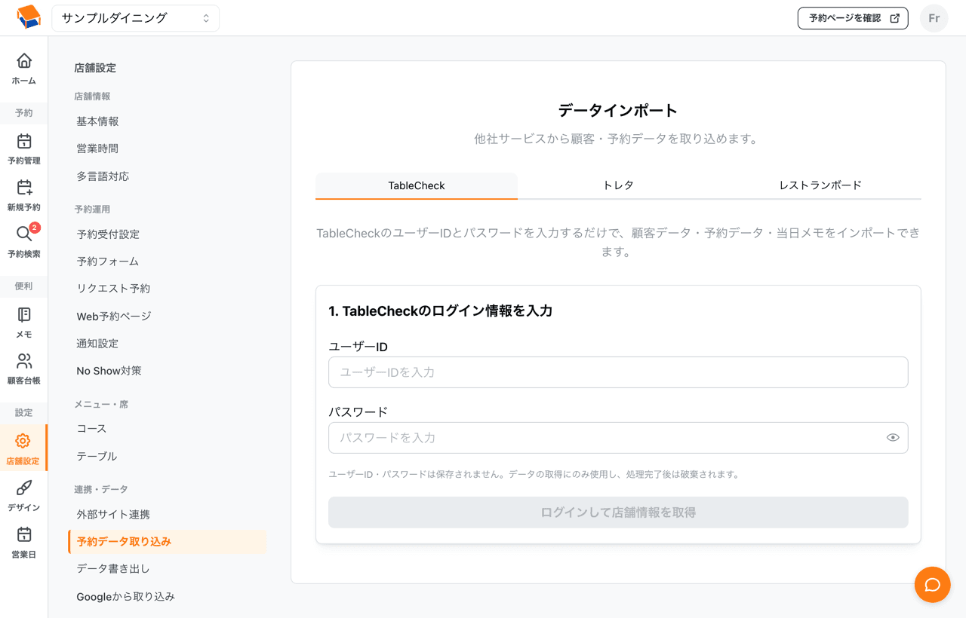Click the ユーザーID・パスワードは保存されません notice text

(534, 475)
